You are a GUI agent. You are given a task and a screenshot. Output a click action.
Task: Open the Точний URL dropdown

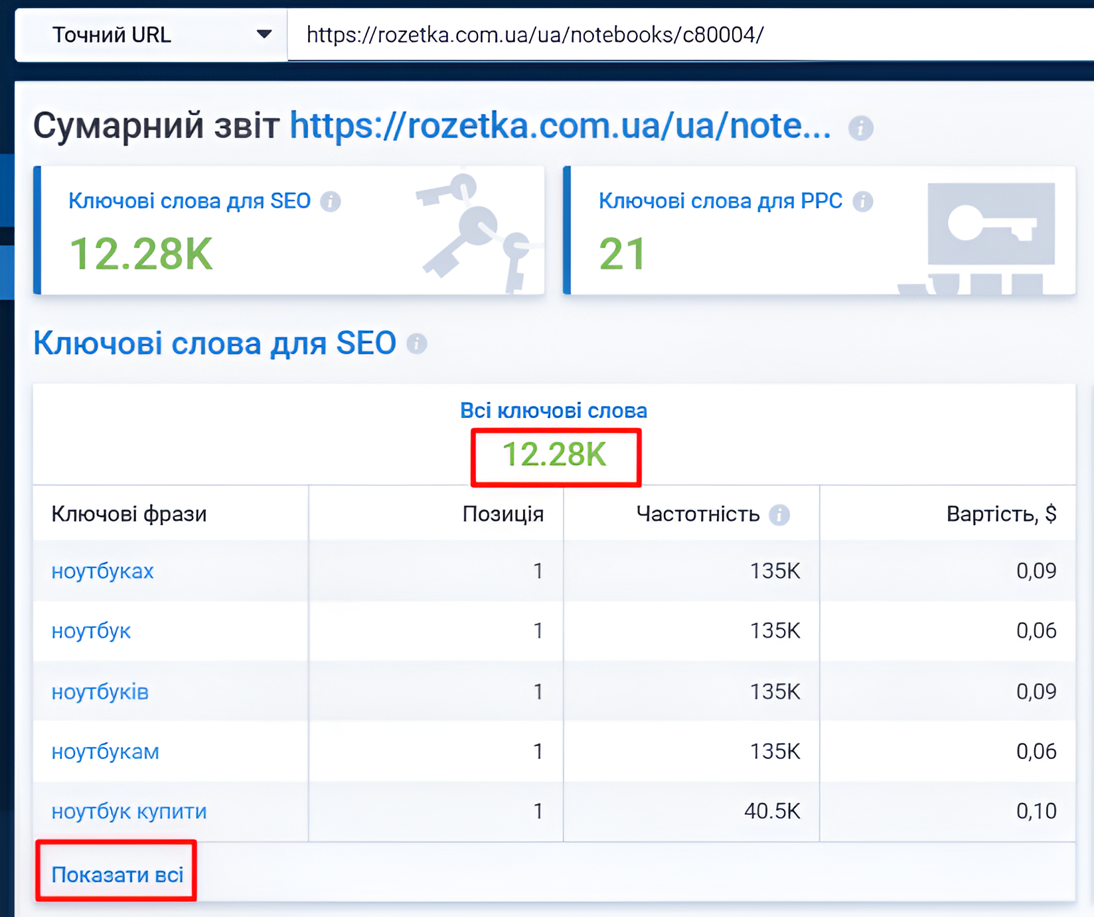click(151, 35)
